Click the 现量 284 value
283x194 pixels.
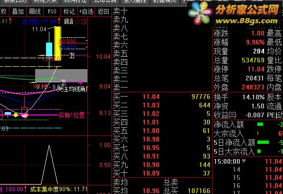tap(259, 51)
